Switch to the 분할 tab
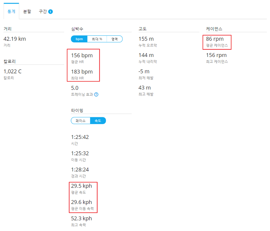 coord(27,11)
